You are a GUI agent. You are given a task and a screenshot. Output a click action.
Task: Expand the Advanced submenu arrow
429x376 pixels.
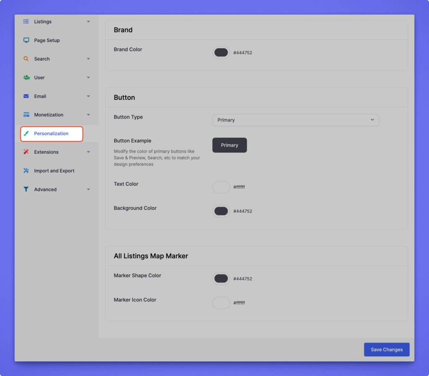(x=88, y=190)
